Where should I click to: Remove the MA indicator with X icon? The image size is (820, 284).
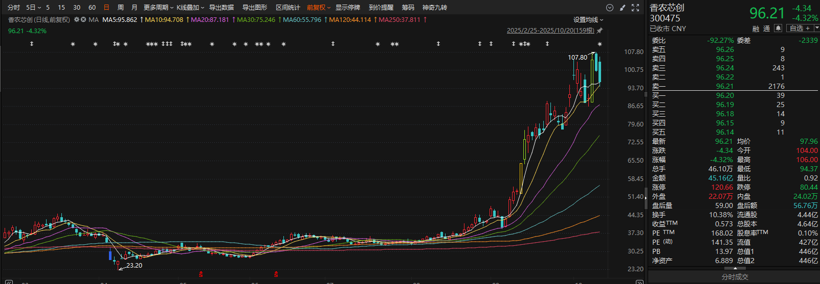coord(83,20)
